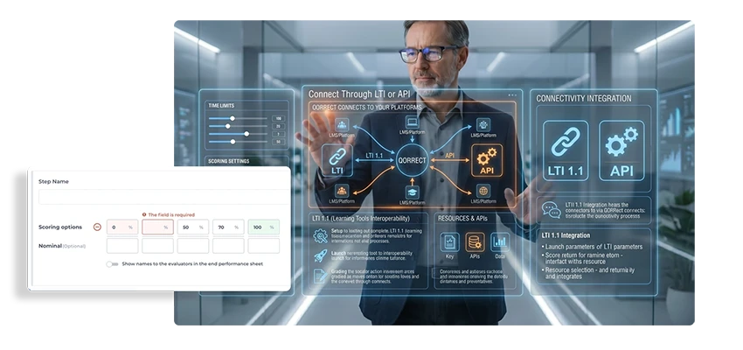Click the Nominal field under the 100% option
This screenshot has width=743, height=350.
click(263, 246)
